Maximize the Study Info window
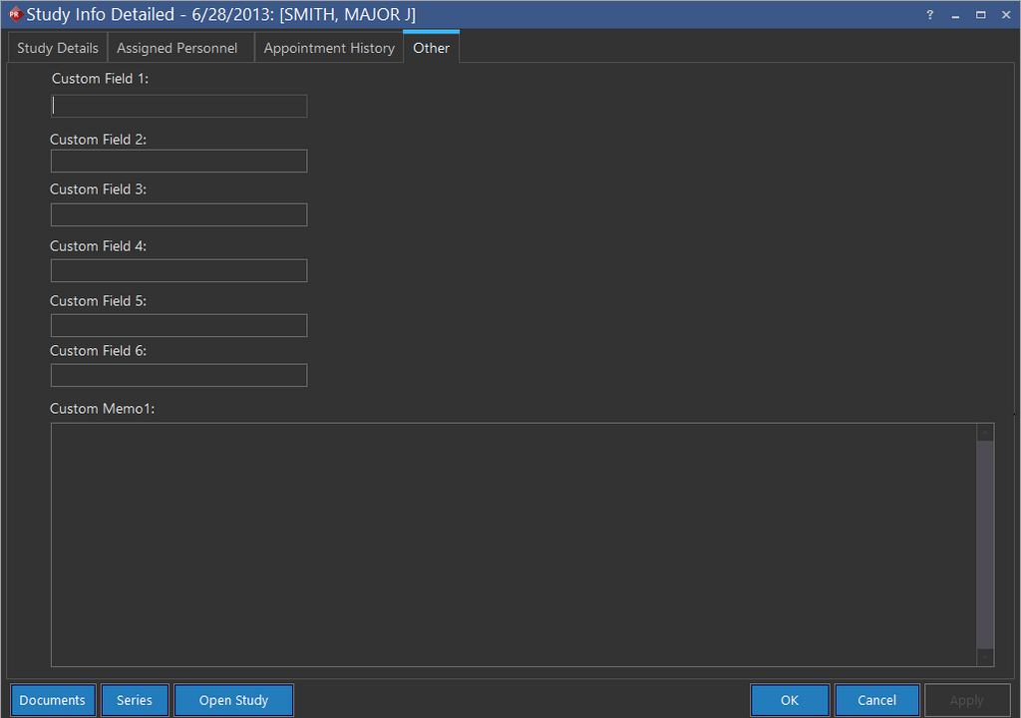This screenshot has height=718, width=1021. pos(980,15)
